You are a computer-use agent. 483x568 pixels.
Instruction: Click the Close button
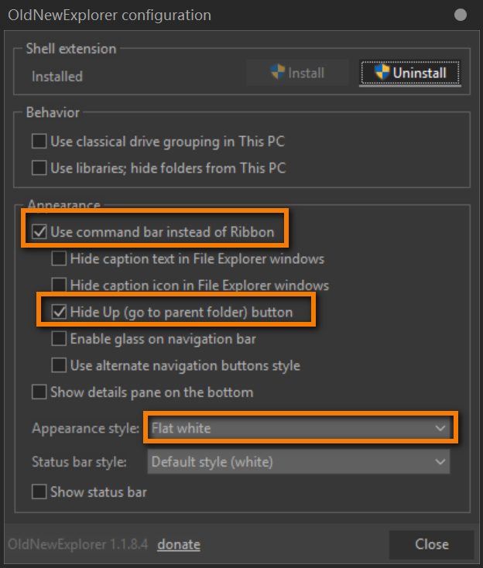point(432,545)
